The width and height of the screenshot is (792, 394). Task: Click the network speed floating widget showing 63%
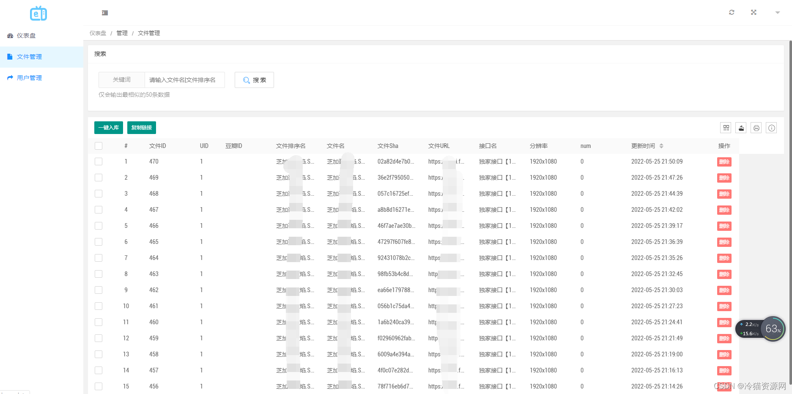pyautogui.click(x=761, y=329)
